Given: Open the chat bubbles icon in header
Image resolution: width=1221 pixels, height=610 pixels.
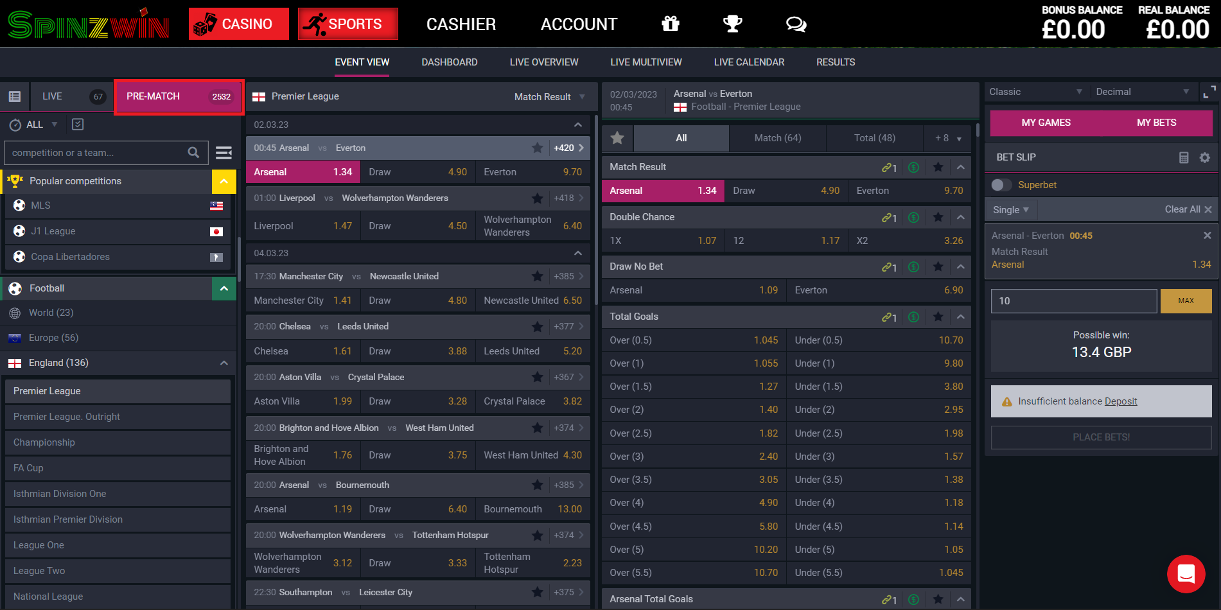Looking at the screenshot, I should point(796,24).
